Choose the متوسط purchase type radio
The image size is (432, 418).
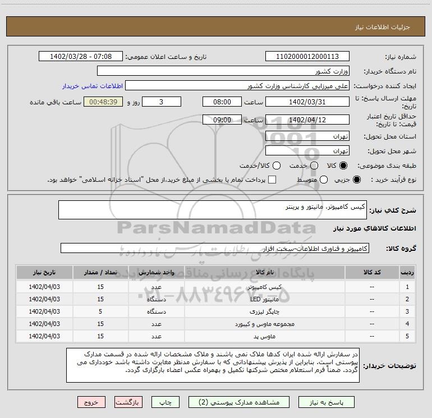(x=324, y=180)
